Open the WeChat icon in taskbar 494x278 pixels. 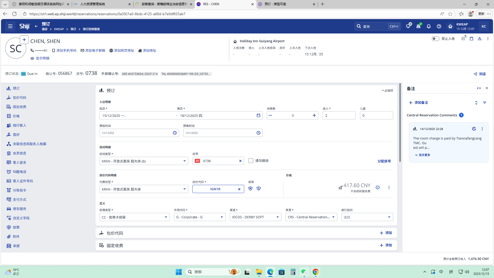(x=304, y=272)
